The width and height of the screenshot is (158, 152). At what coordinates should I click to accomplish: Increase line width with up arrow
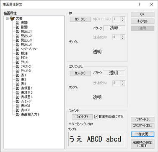123,18
